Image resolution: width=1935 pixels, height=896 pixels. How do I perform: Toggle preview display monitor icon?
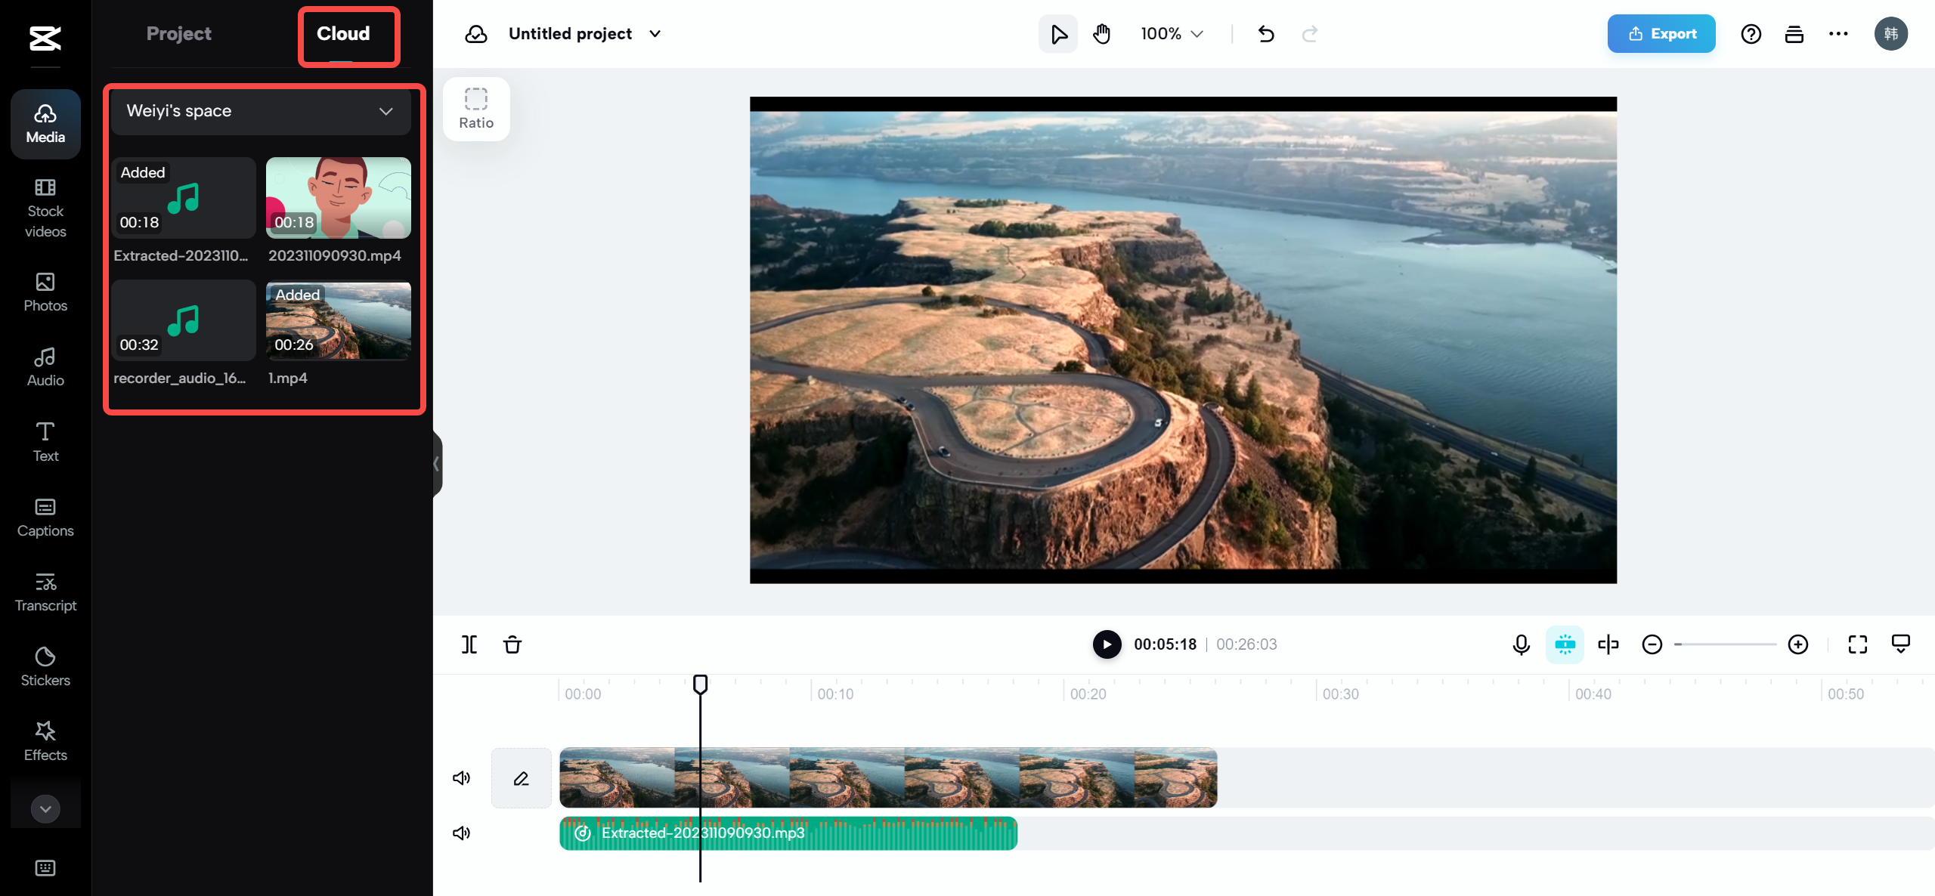[1901, 644]
